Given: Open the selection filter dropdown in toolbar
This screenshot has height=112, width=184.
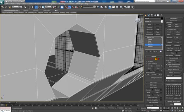Looking at the screenshot, I should tap(16, 6).
